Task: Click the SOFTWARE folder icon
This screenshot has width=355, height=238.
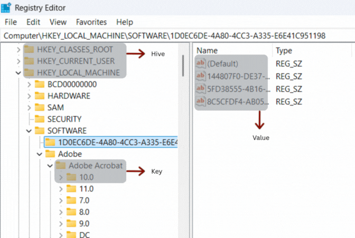Action: pyautogui.click(x=40, y=130)
